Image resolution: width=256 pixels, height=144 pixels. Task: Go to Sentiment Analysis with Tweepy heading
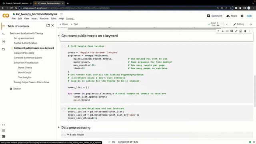[x=26, y=33]
